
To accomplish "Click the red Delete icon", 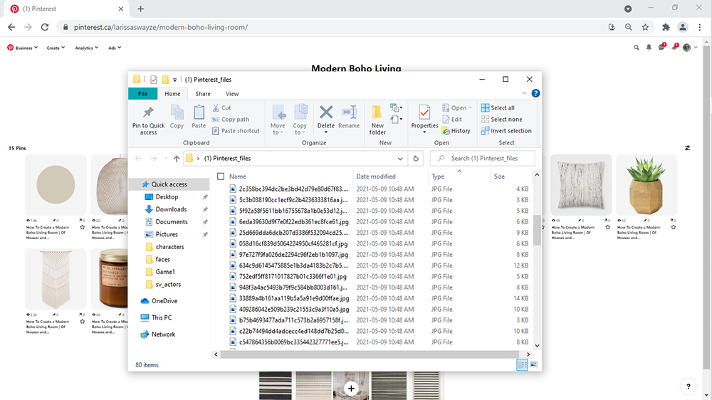I will pos(325,112).
